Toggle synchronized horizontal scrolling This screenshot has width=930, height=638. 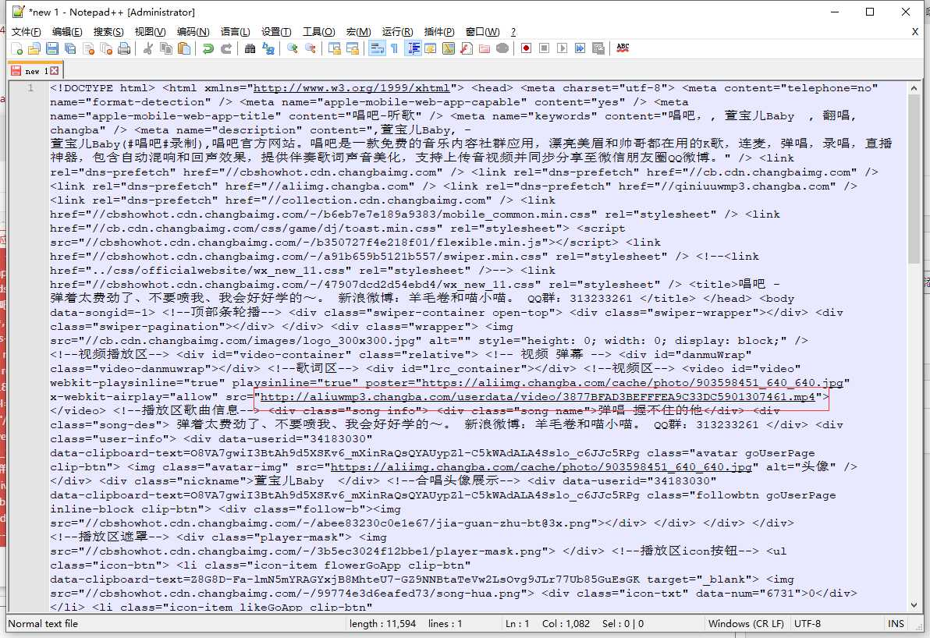tap(353, 48)
